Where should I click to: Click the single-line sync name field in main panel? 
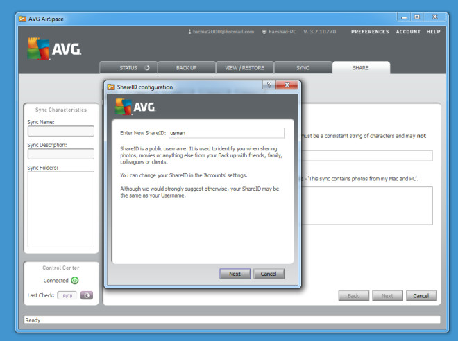click(367, 155)
